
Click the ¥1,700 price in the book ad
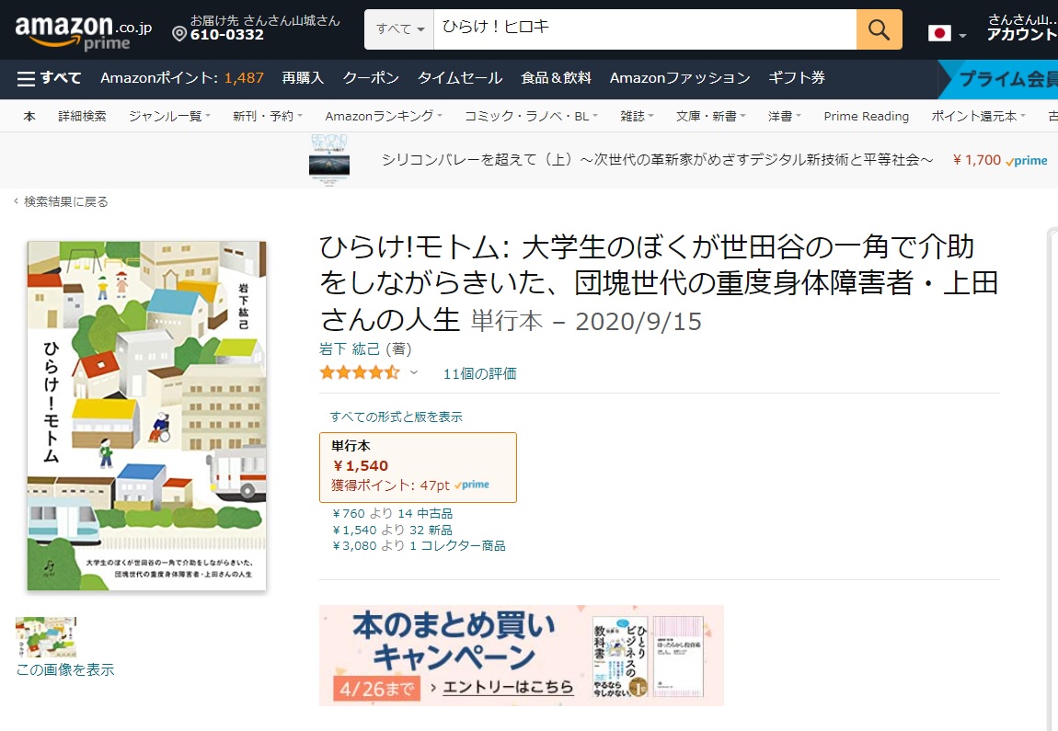[x=976, y=160]
